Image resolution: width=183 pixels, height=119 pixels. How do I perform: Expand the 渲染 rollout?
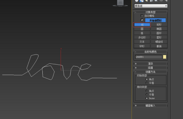pyautogui.click(x=150, y=64)
